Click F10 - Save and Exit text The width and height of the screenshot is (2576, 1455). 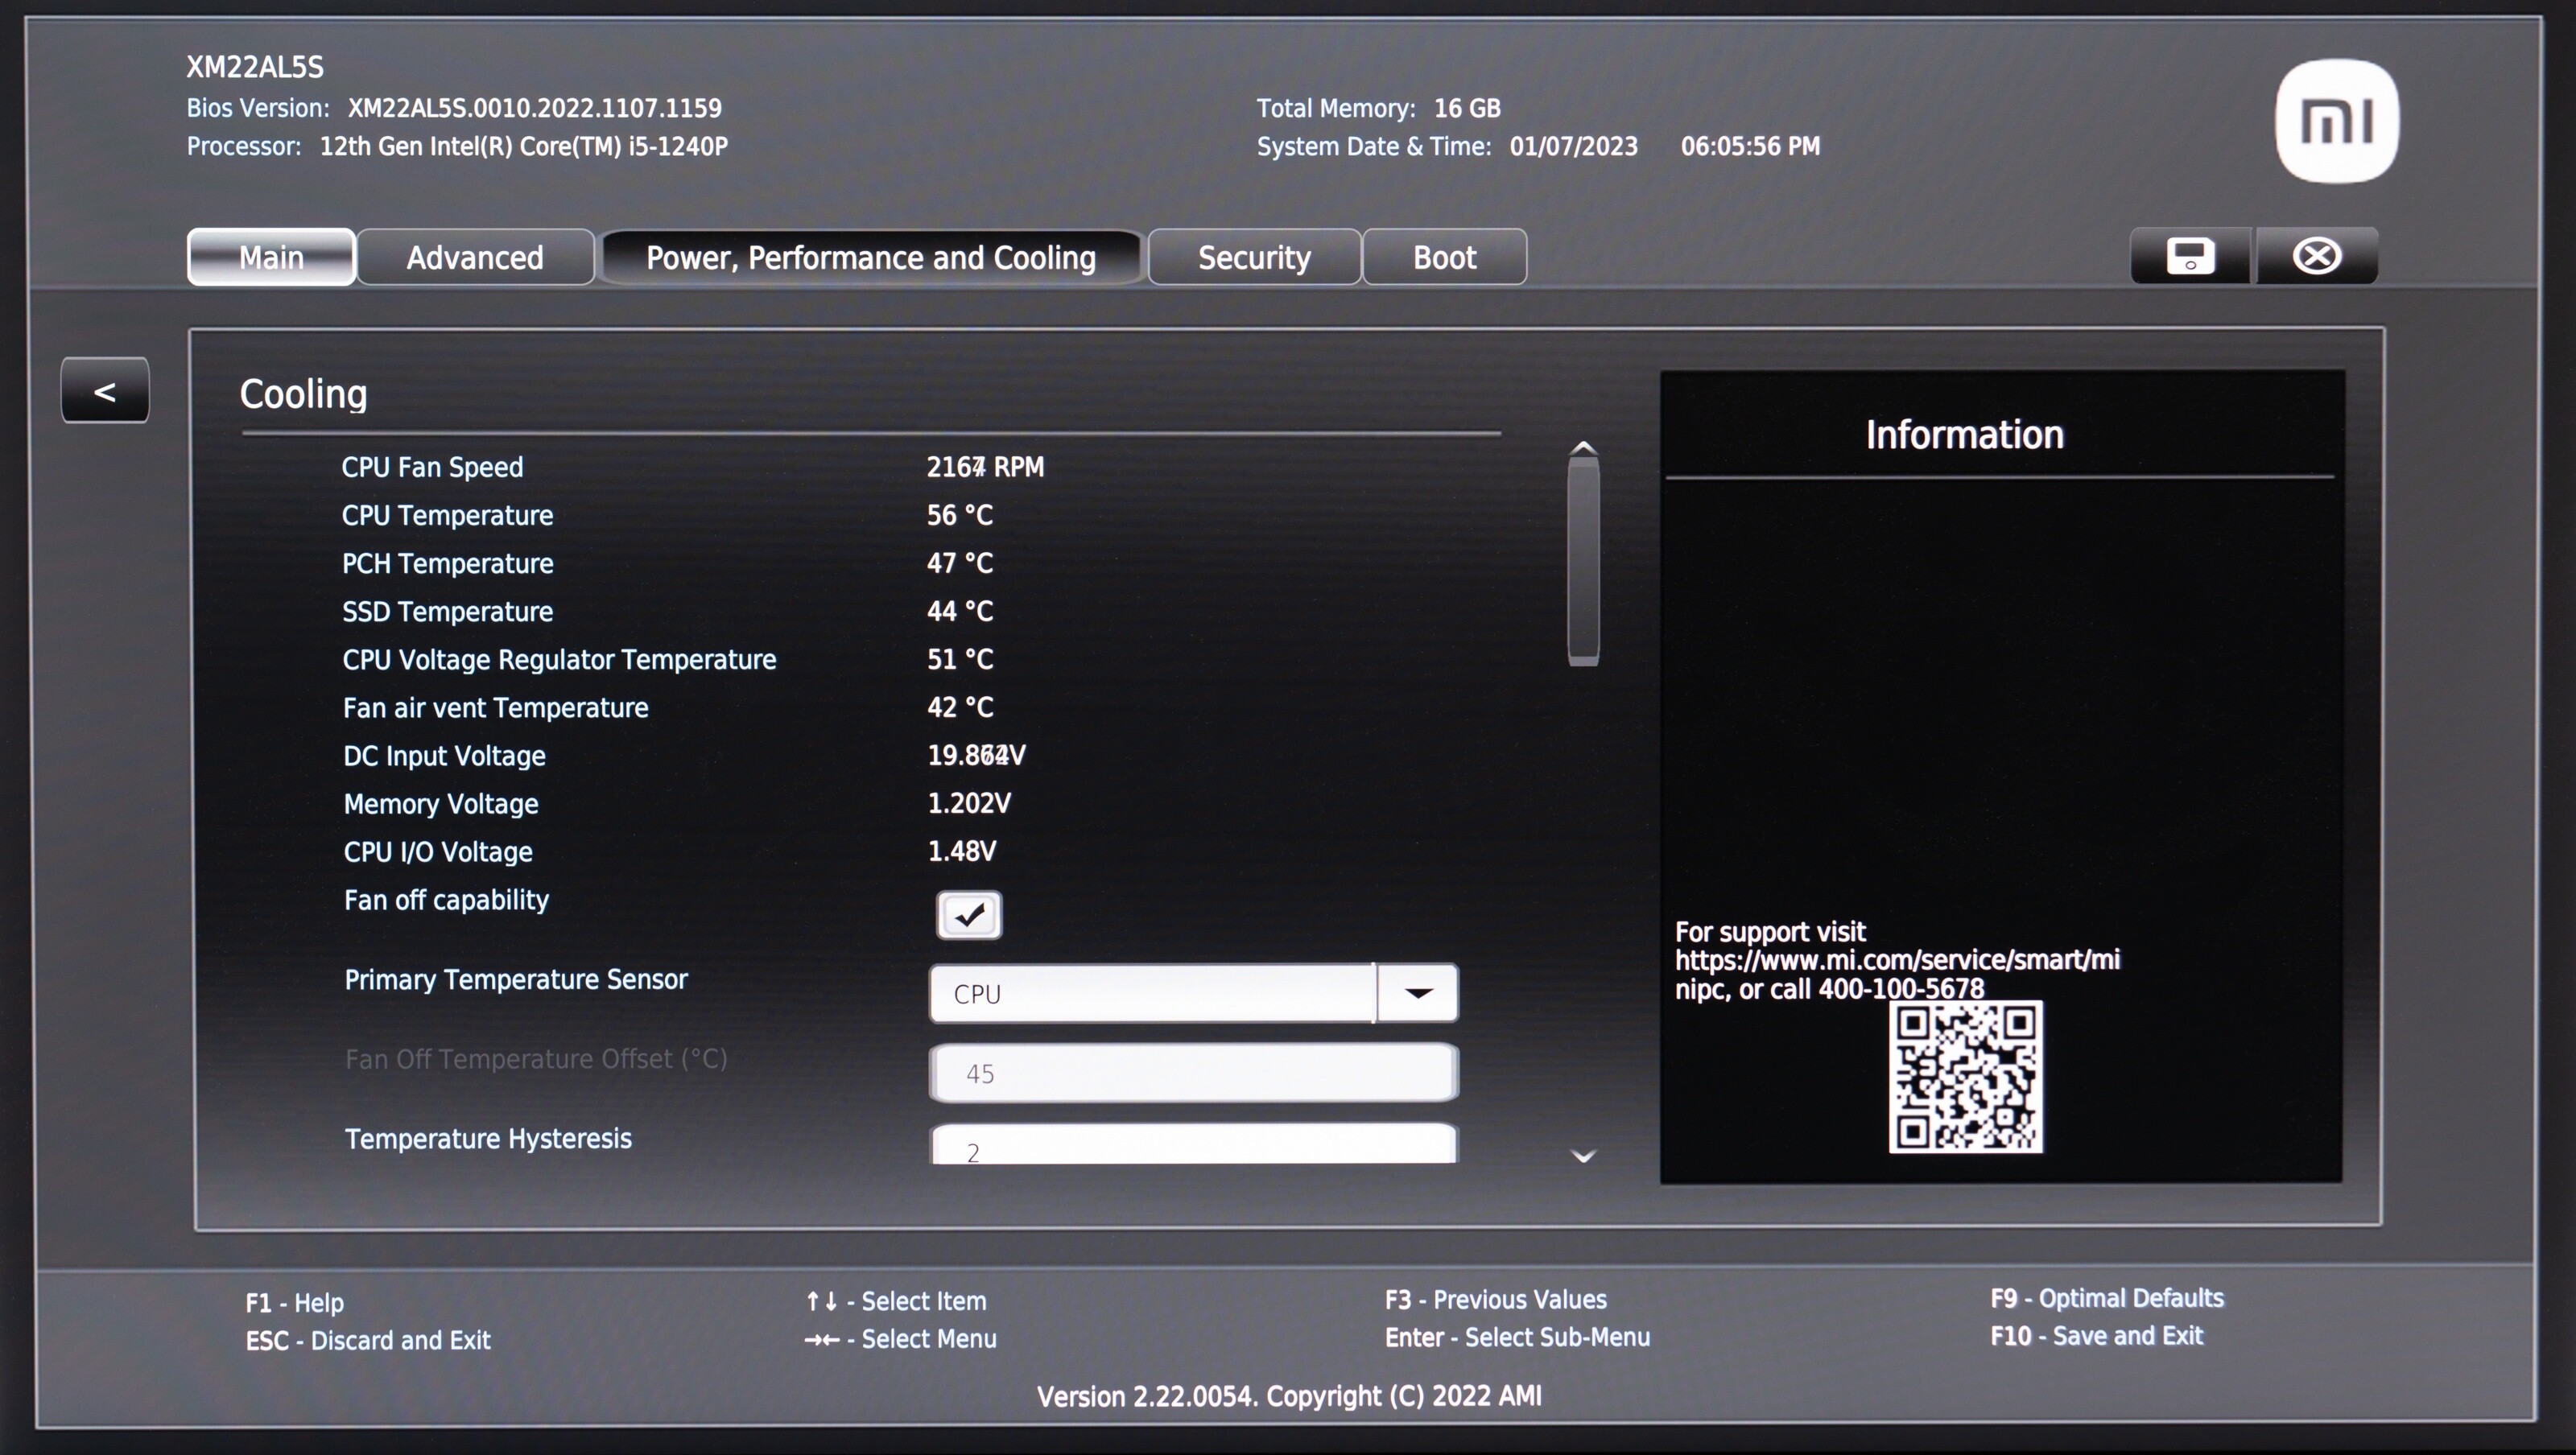coord(2096,1336)
